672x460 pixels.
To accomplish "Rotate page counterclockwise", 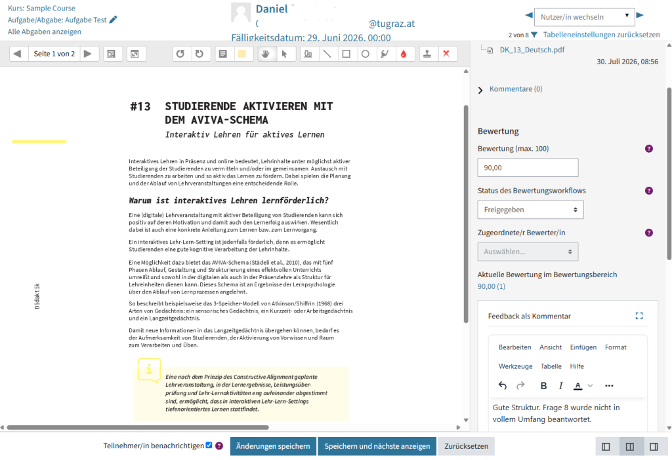I will point(180,54).
